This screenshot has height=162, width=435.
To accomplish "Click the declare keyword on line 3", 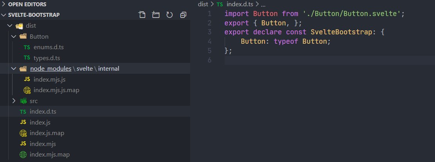I will point(268,32).
